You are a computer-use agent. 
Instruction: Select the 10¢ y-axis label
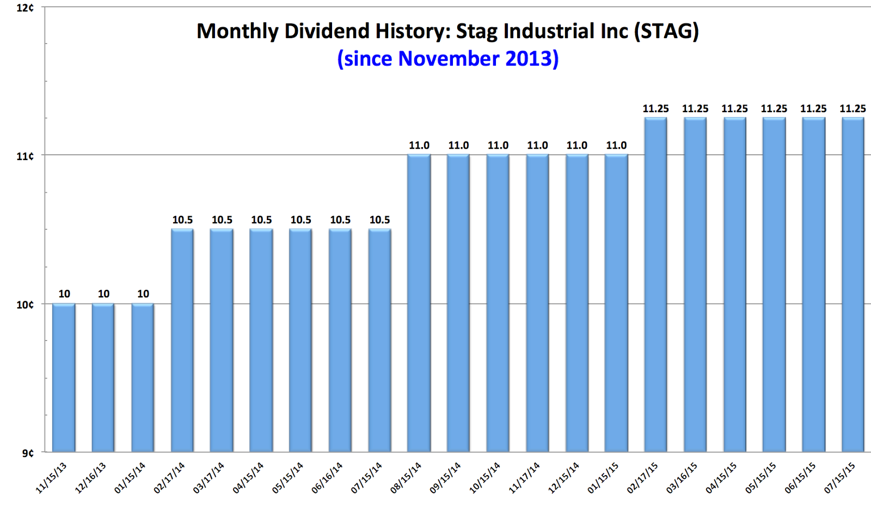point(24,305)
